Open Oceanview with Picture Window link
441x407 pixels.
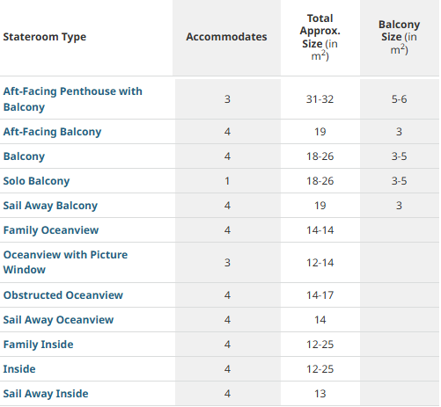click(65, 262)
